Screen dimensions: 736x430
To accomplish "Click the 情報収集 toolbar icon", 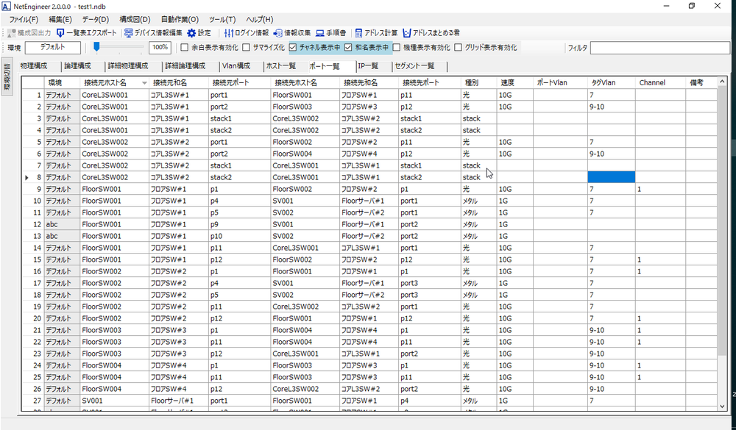I will click(277, 33).
